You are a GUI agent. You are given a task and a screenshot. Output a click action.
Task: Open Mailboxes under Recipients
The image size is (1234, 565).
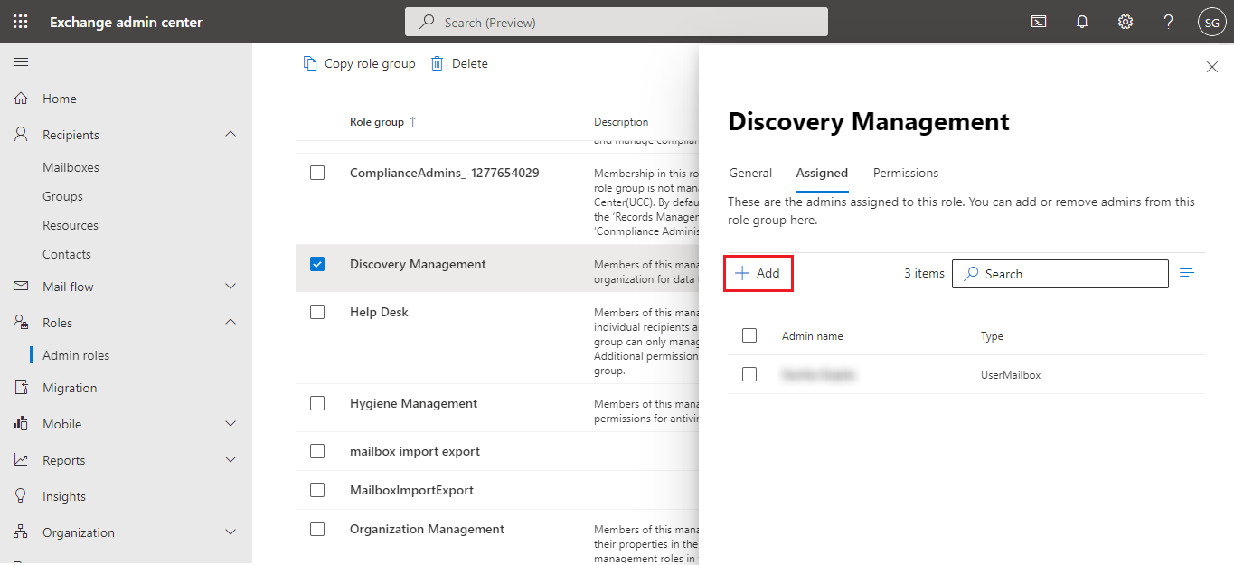(x=71, y=167)
